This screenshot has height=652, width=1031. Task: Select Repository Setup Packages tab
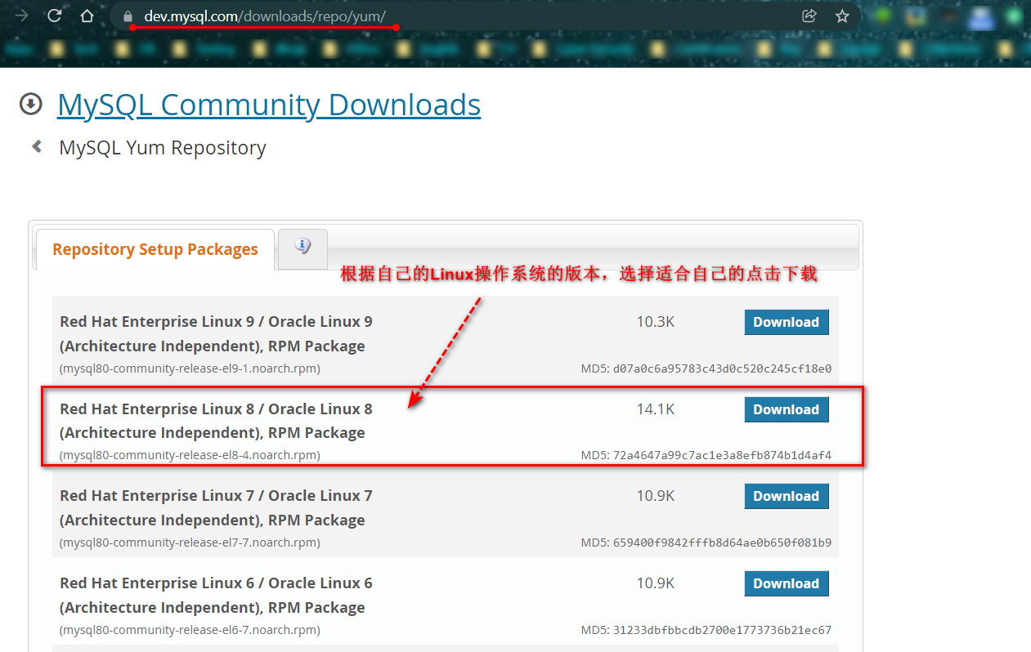click(x=155, y=249)
